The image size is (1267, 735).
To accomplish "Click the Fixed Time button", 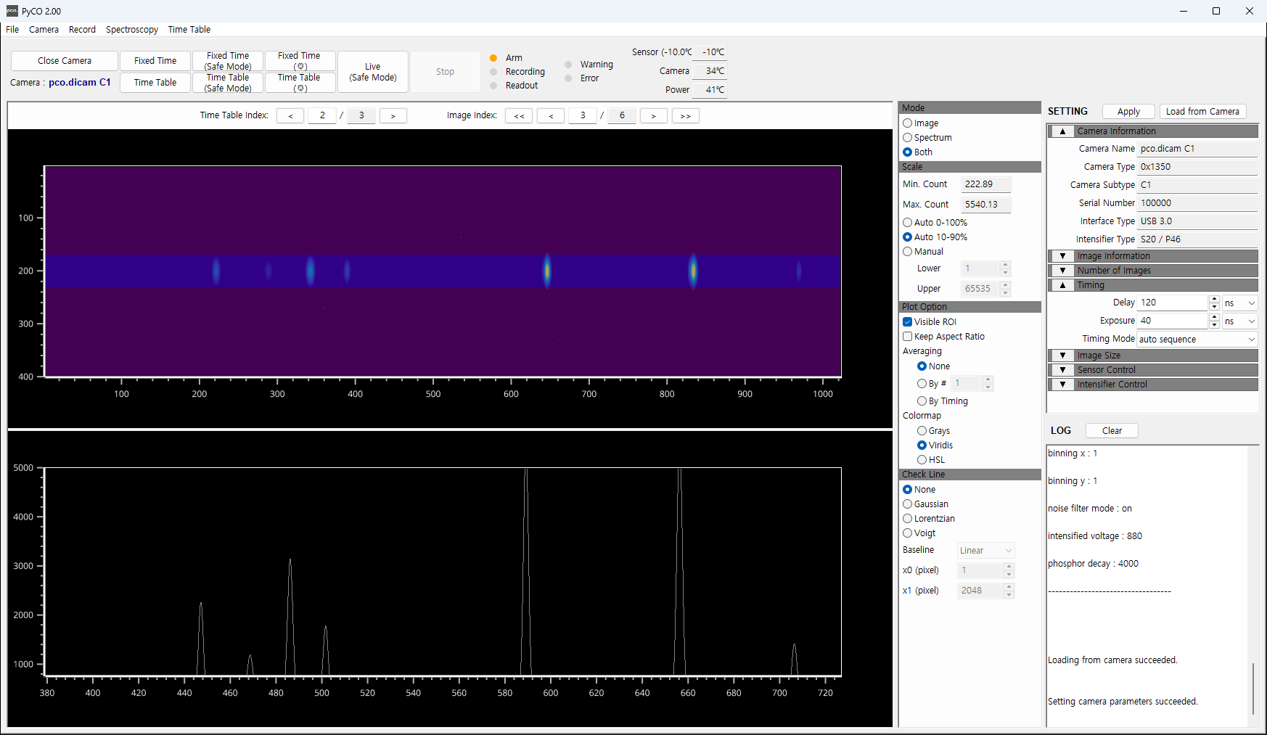I will [x=155, y=61].
